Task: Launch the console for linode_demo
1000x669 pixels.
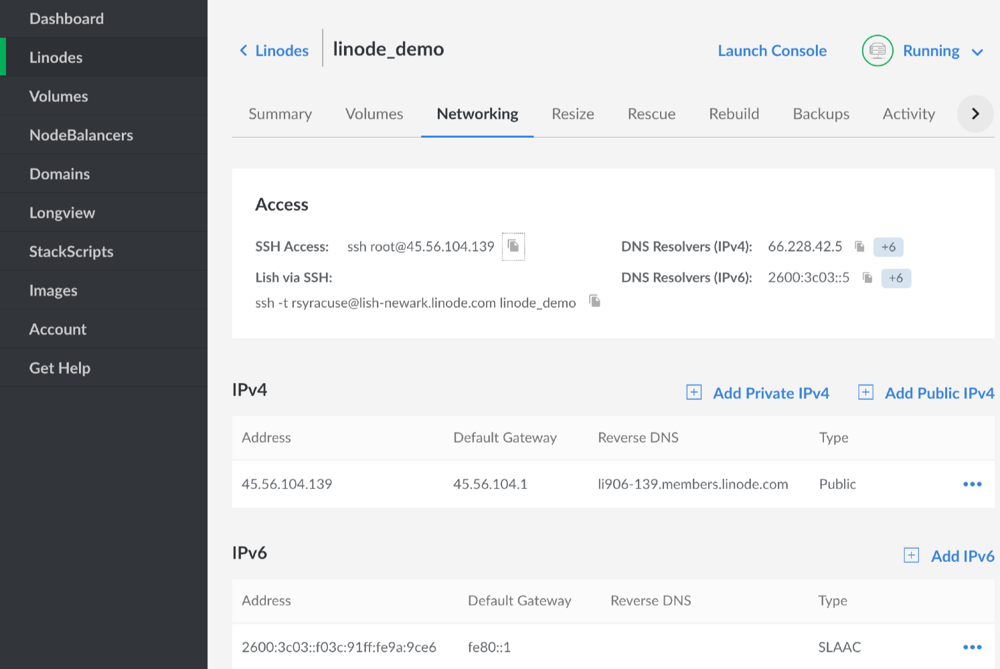Action: (x=772, y=51)
